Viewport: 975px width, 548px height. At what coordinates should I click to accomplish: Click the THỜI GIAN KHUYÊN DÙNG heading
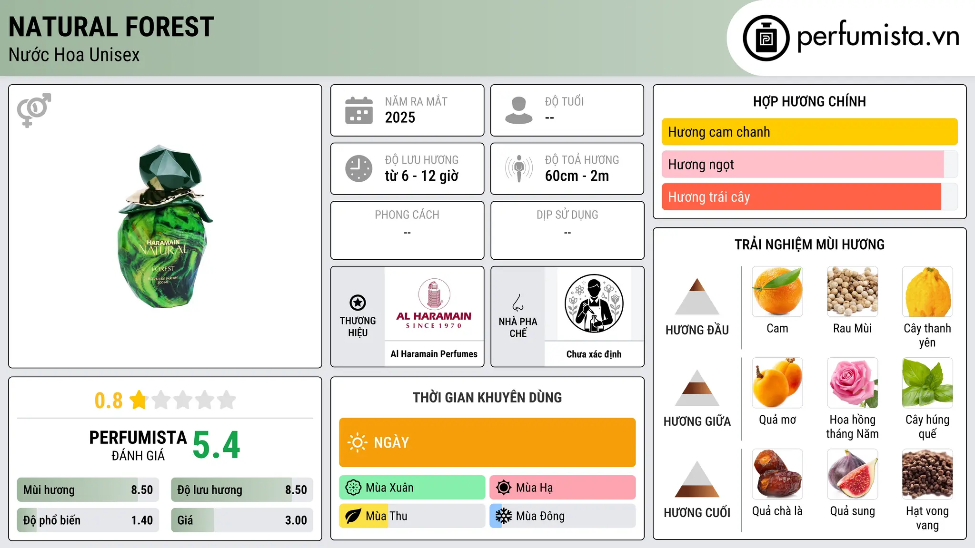pos(487,397)
